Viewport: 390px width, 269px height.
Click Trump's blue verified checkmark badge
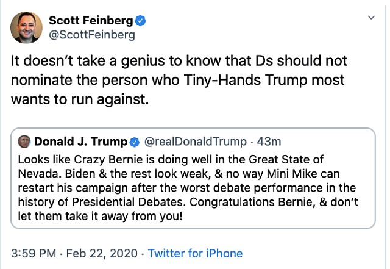pos(135,142)
